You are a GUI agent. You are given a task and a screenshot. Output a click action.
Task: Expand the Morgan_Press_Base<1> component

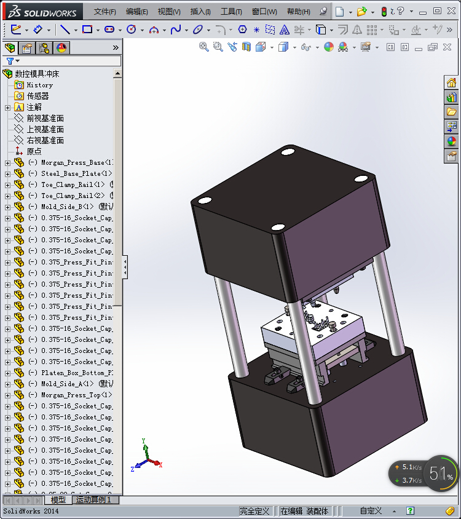[7, 163]
